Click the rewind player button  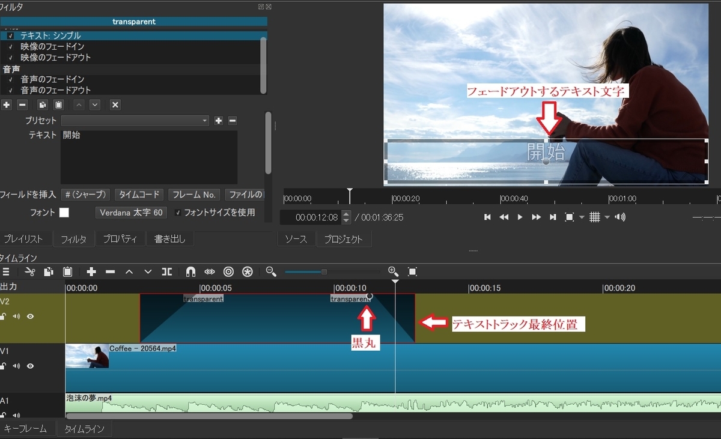(504, 217)
